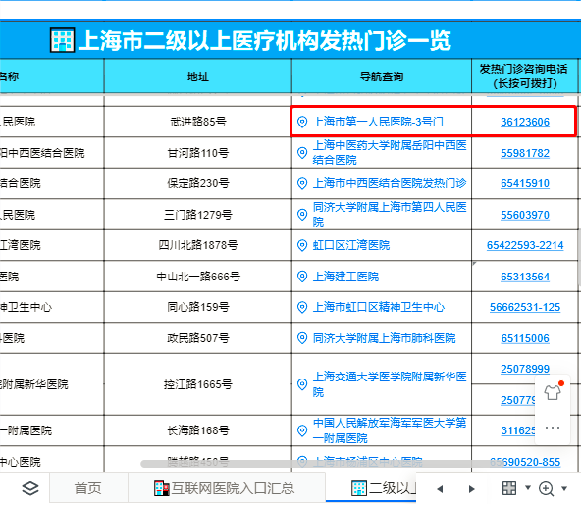Screen dimensions: 581x505
Task: Open the three-dots more options
Action: point(553,428)
